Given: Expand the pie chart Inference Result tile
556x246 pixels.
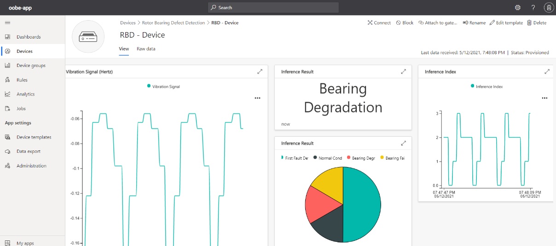Looking at the screenshot, I should (x=404, y=143).
